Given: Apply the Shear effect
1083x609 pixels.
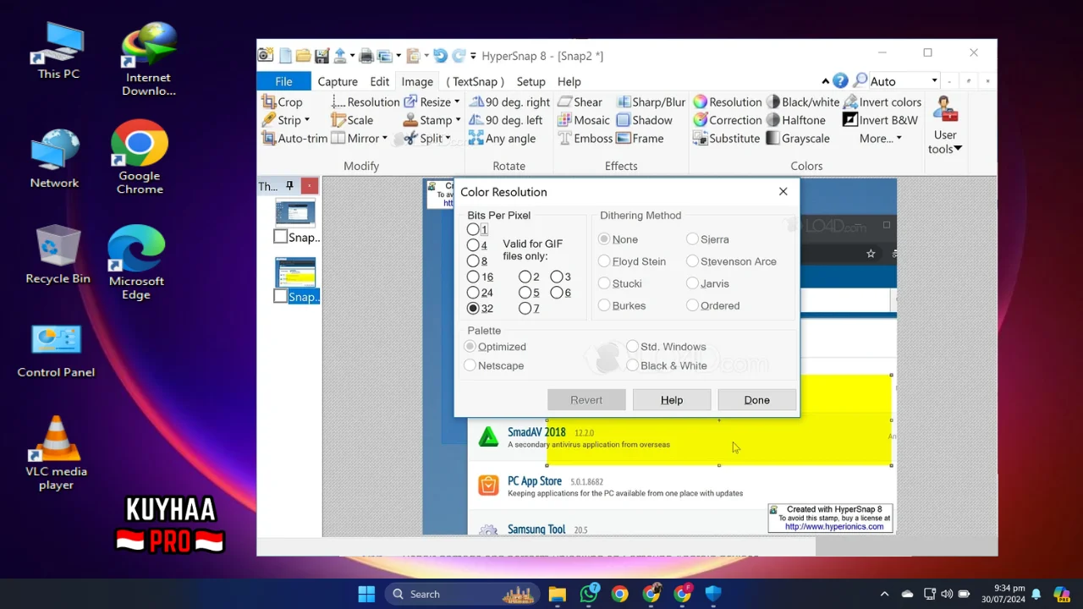Looking at the screenshot, I should [x=580, y=101].
